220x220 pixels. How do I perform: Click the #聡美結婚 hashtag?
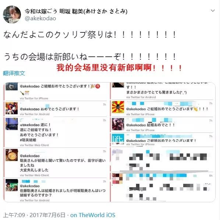point(28,140)
